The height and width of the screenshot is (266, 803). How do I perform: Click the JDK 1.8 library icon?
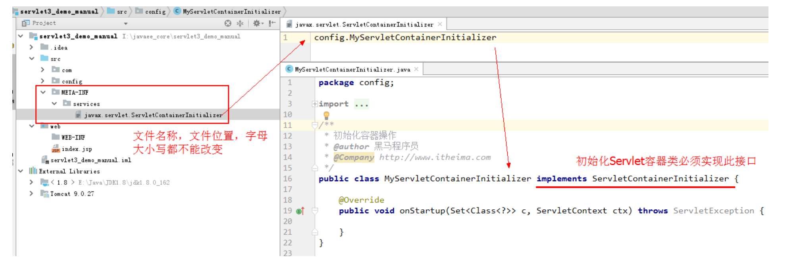pyautogui.click(x=44, y=182)
